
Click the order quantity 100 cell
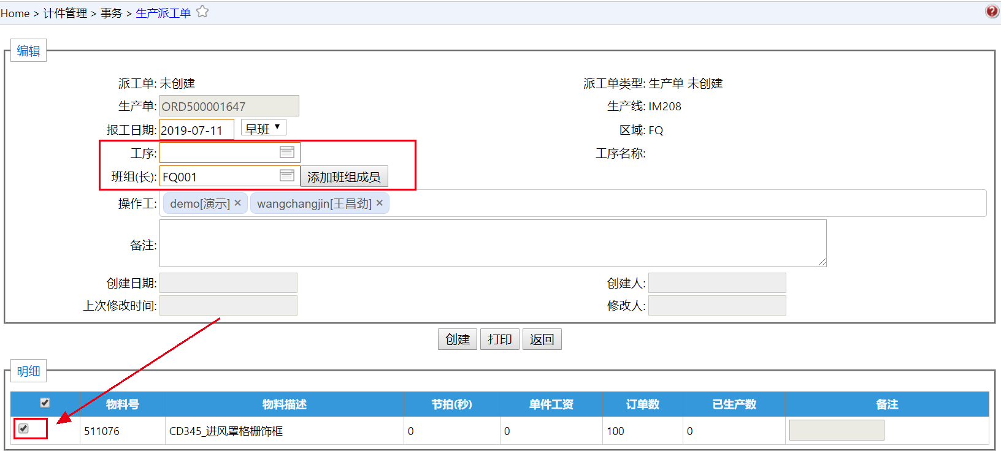point(643,431)
